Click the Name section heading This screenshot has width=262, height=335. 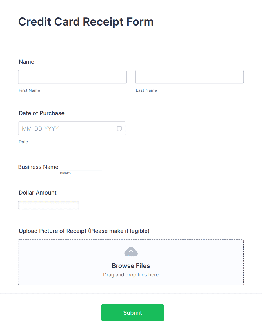coord(26,62)
